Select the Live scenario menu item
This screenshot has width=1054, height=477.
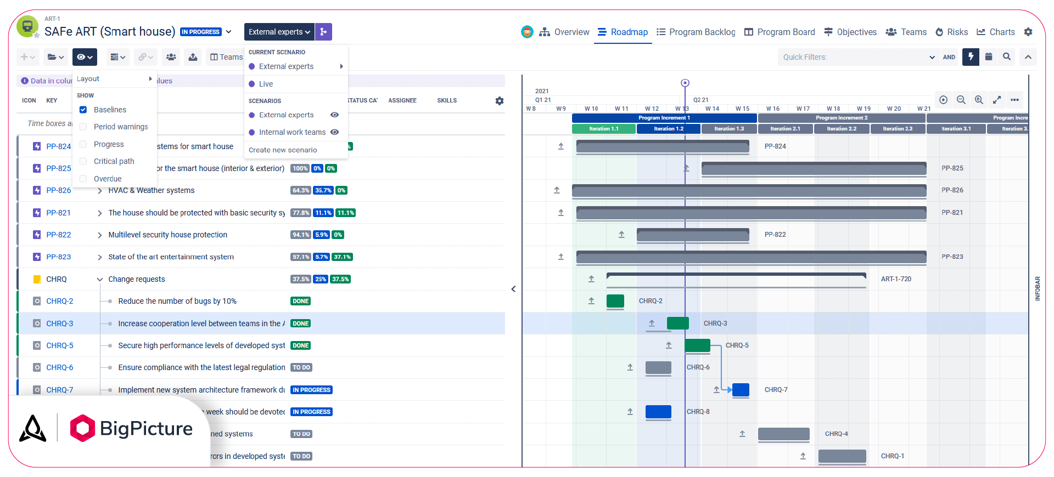(x=266, y=84)
